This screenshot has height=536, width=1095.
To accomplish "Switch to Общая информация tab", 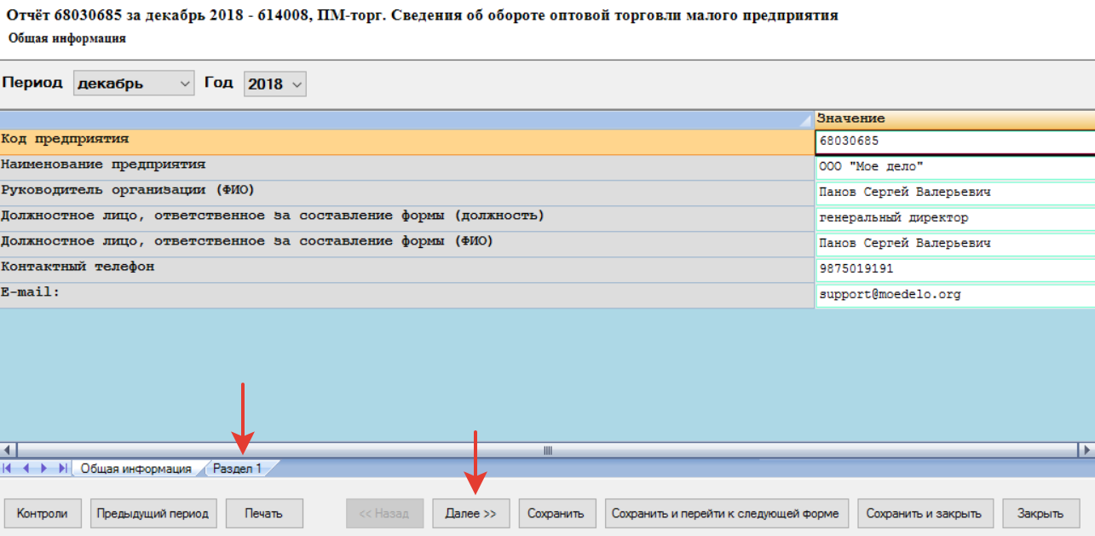I will (136, 469).
